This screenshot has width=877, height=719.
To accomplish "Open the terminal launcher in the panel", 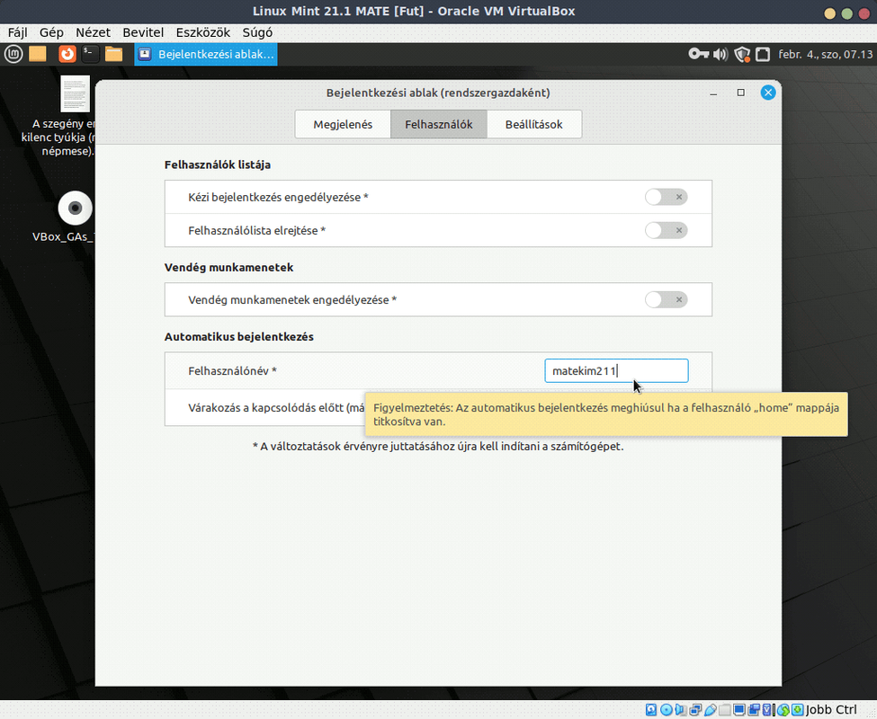I will [89, 54].
